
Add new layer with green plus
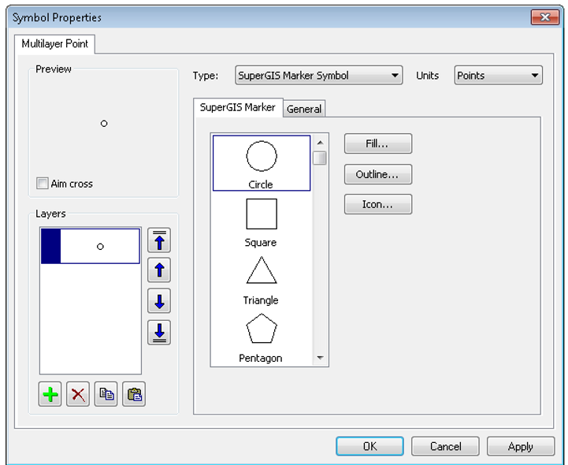click(x=50, y=395)
